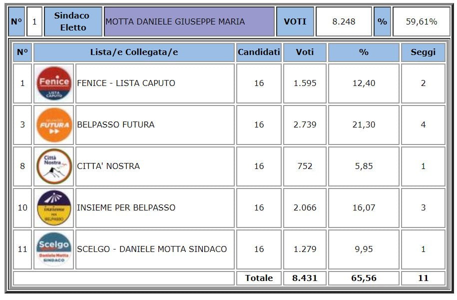The image size is (457, 300).
Task: Click the CITTA' NOSTRA list name
Action: coord(108,166)
